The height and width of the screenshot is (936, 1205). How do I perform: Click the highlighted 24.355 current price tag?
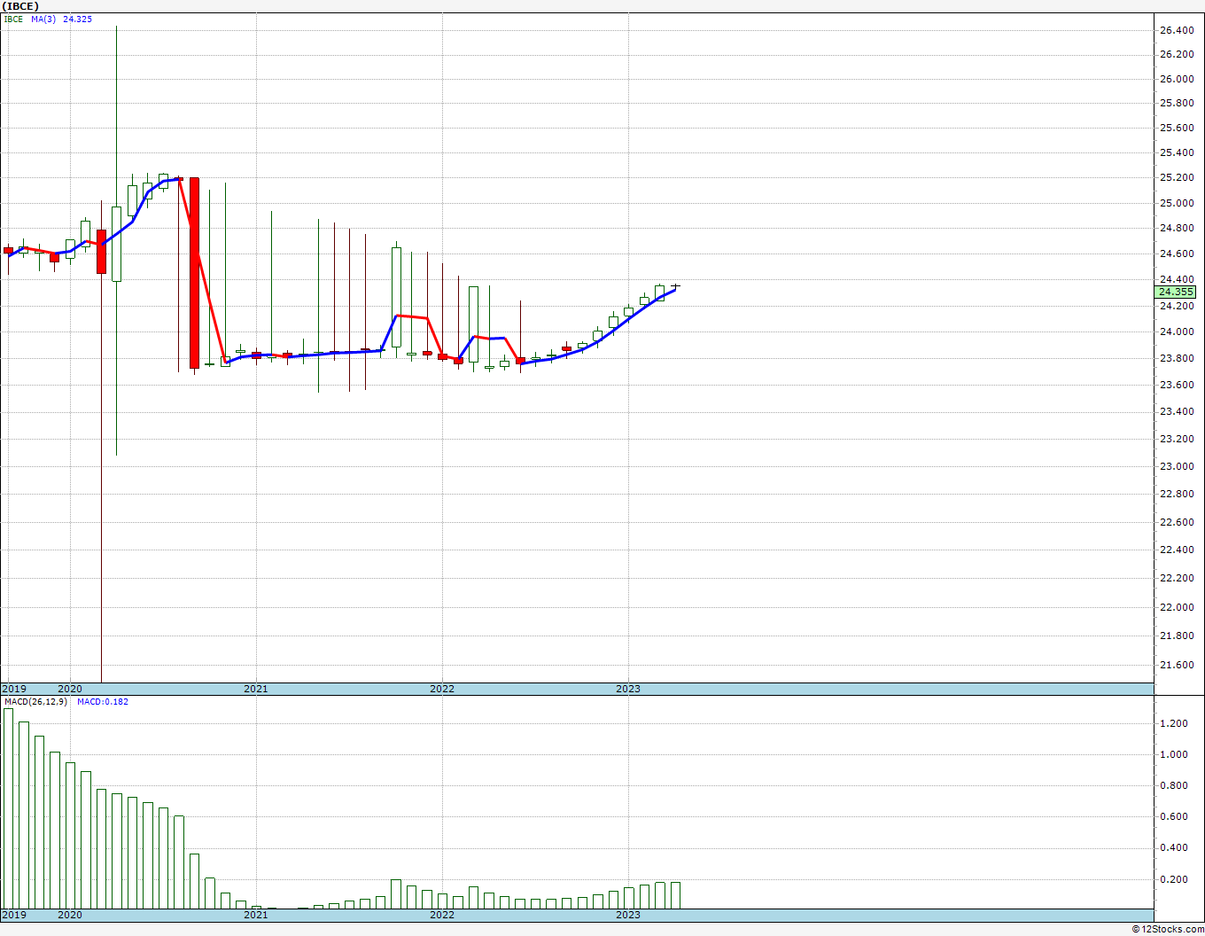tap(1177, 292)
